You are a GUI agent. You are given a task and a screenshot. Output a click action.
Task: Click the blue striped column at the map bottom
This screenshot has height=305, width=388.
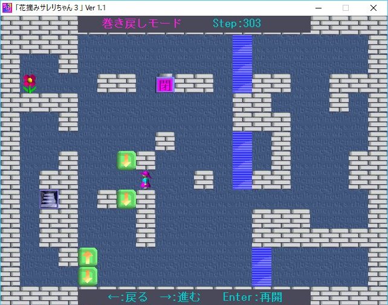coord(262,266)
